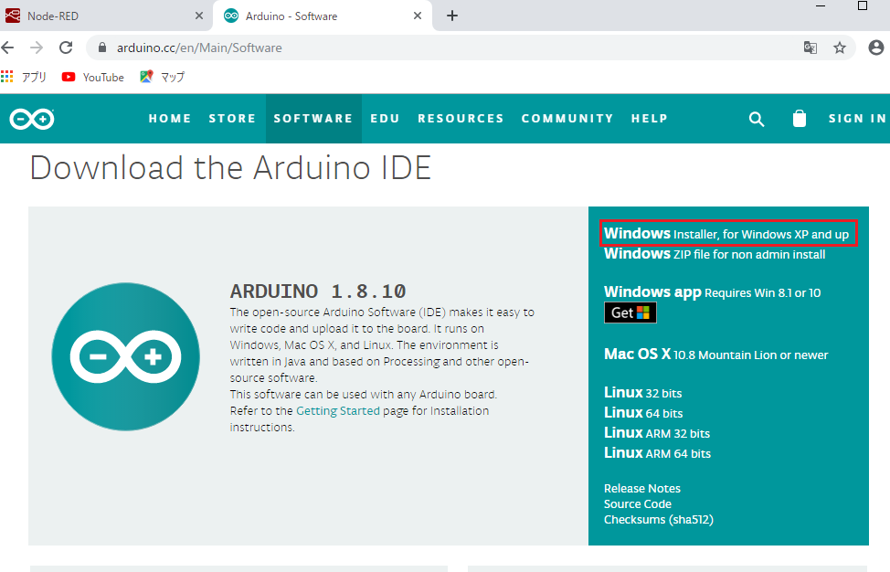Open the site search magnifier icon
This screenshot has height=572, width=890.
click(x=757, y=119)
